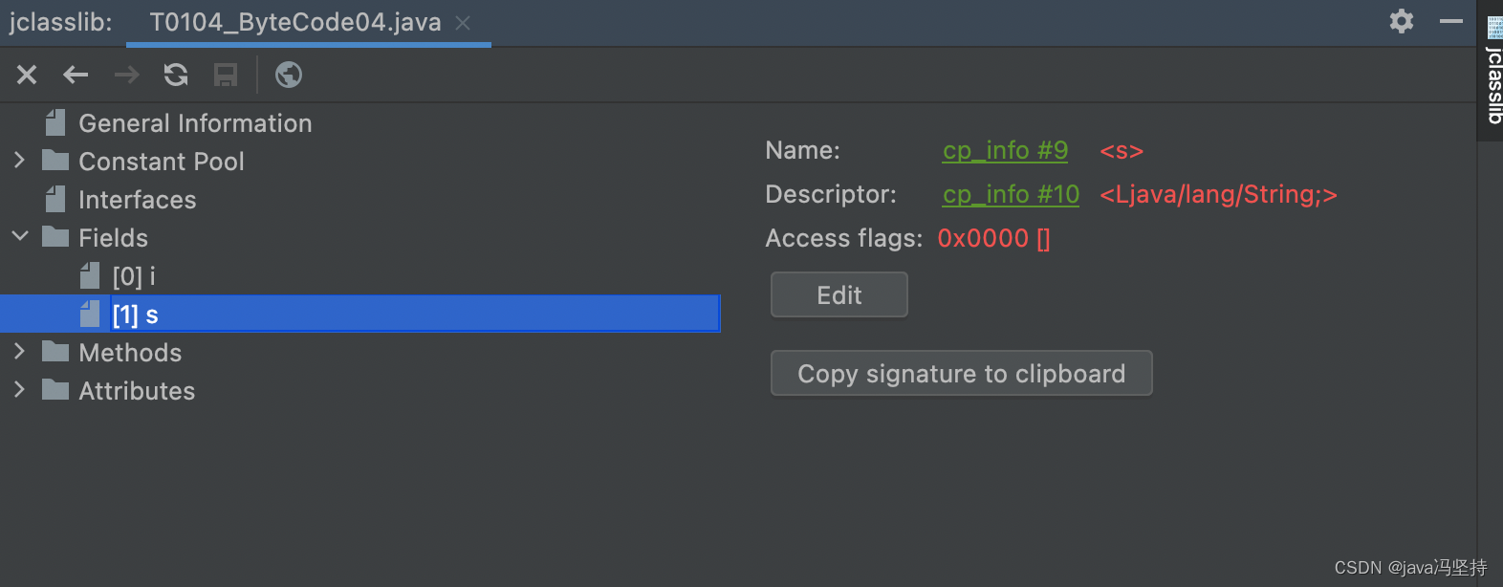Open the web browser globe icon

(289, 75)
